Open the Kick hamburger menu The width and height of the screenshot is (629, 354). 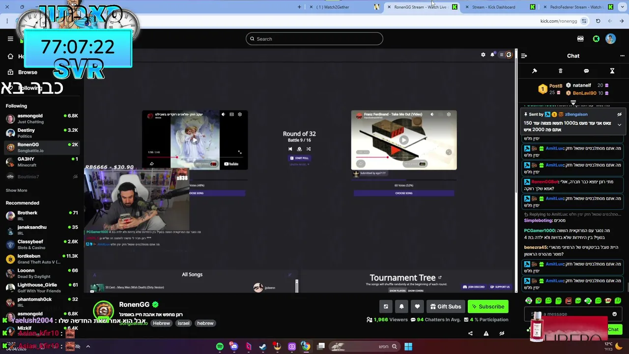coord(10,39)
